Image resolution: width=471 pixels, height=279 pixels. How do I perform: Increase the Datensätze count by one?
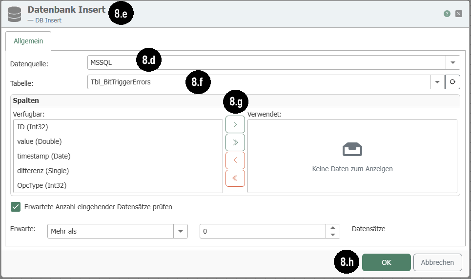coord(332,228)
